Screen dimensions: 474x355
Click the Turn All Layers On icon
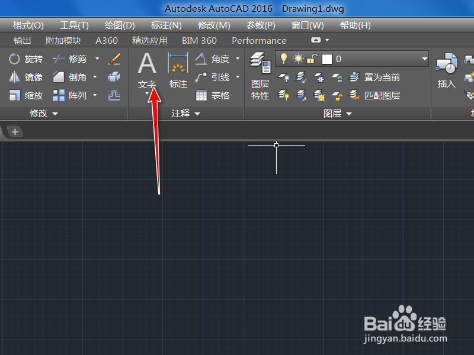(x=284, y=96)
